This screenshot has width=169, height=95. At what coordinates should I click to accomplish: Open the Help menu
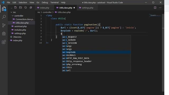[x=63, y=2]
